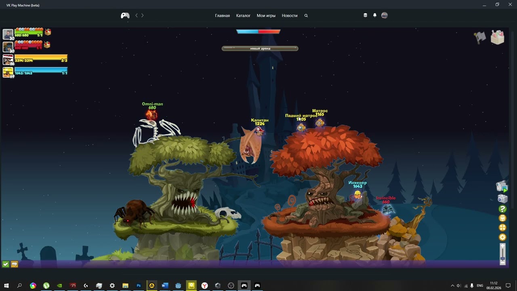Click the VK Play gamepad logo
The height and width of the screenshot is (291, 517).
click(125, 15)
